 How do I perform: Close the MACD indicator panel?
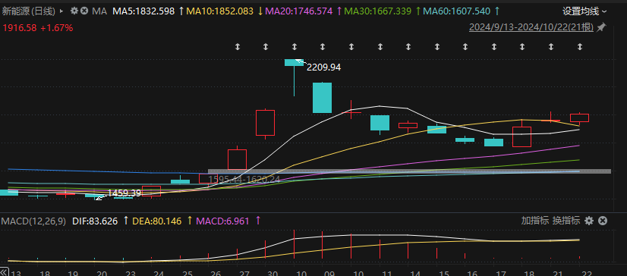click(602, 221)
